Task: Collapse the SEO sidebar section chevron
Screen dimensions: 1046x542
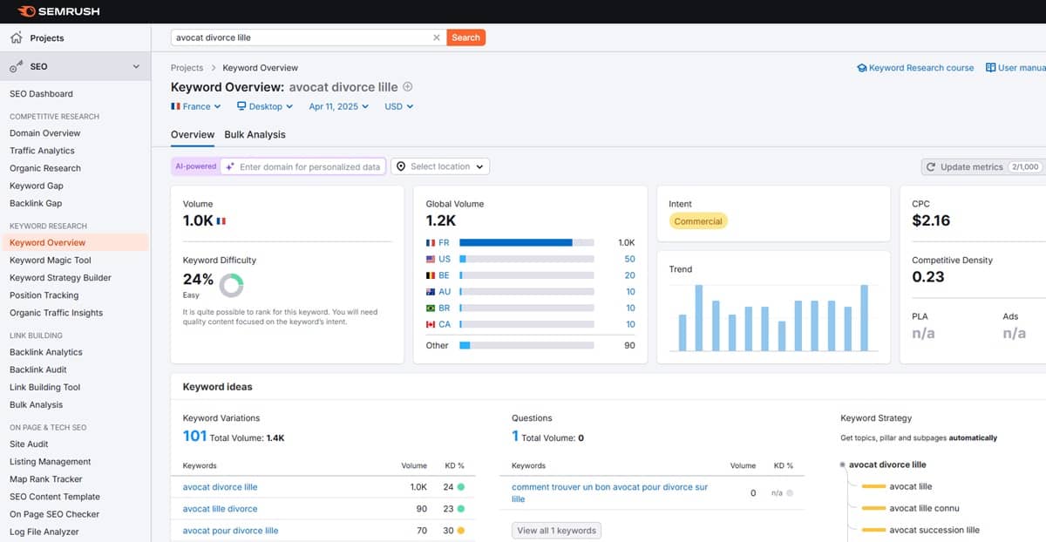Action: pyautogui.click(x=136, y=66)
